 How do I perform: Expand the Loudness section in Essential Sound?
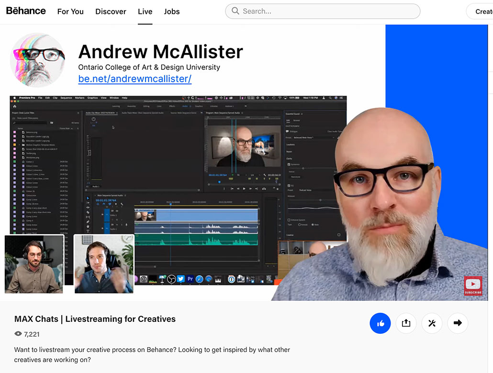click(291, 144)
